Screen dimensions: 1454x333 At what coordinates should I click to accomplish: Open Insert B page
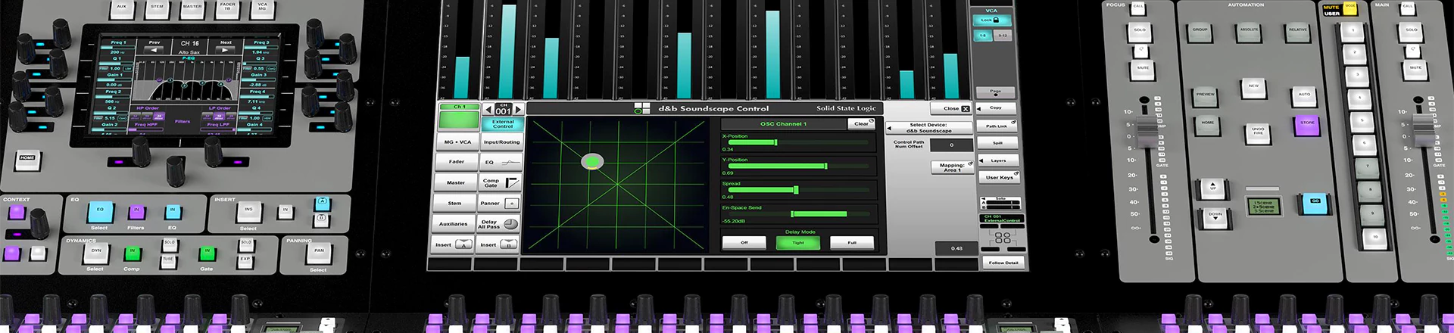coord(500,244)
